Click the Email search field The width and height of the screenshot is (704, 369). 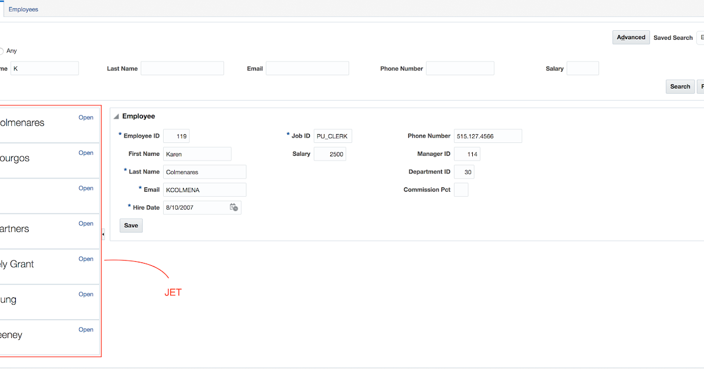[x=307, y=68]
